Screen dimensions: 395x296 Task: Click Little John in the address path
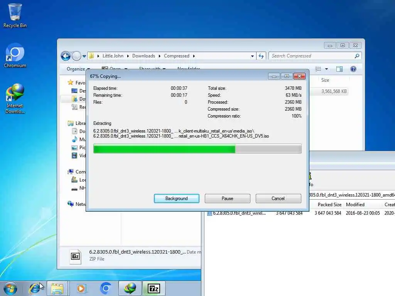[x=113, y=56]
